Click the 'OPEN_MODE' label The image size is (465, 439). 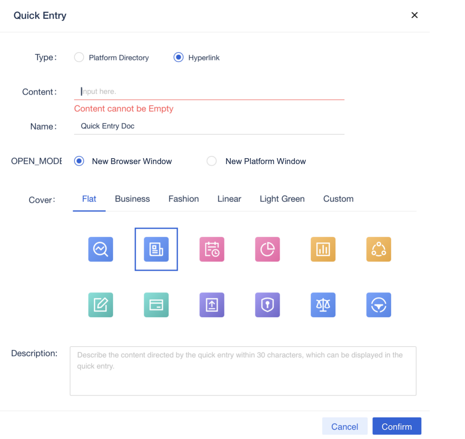pos(36,161)
